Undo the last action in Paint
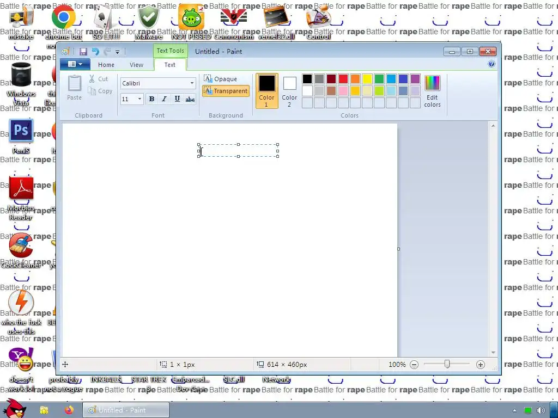Viewport: 558px width, 418px height. pyautogui.click(x=95, y=52)
